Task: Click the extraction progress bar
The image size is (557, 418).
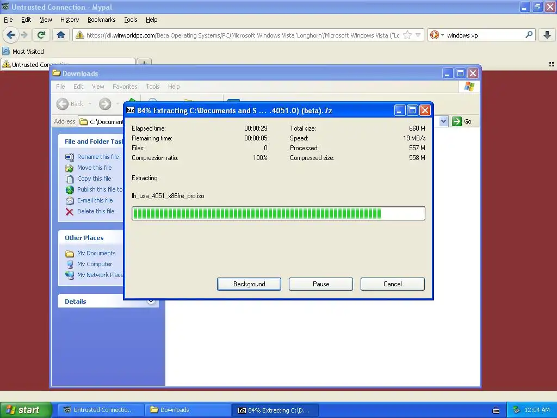Action: [278, 213]
